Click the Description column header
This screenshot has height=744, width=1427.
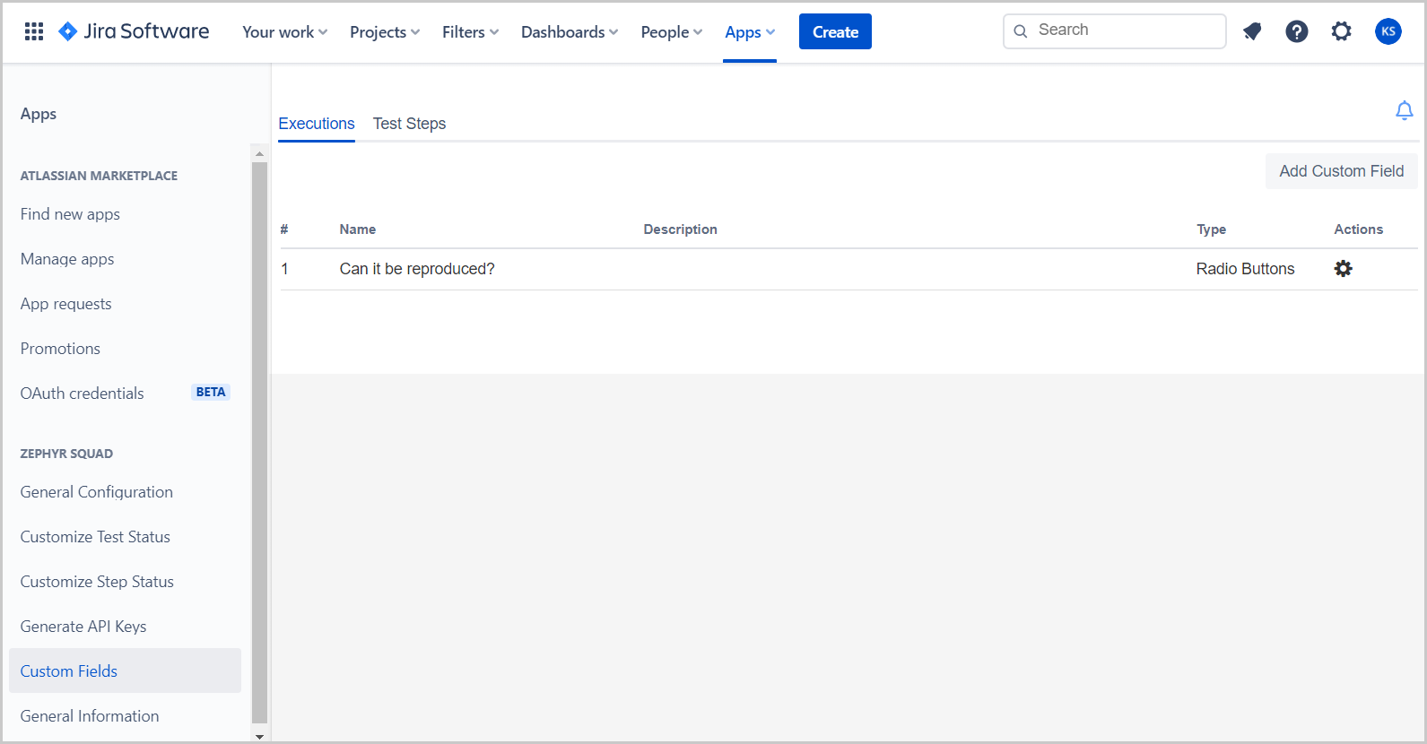coord(681,229)
